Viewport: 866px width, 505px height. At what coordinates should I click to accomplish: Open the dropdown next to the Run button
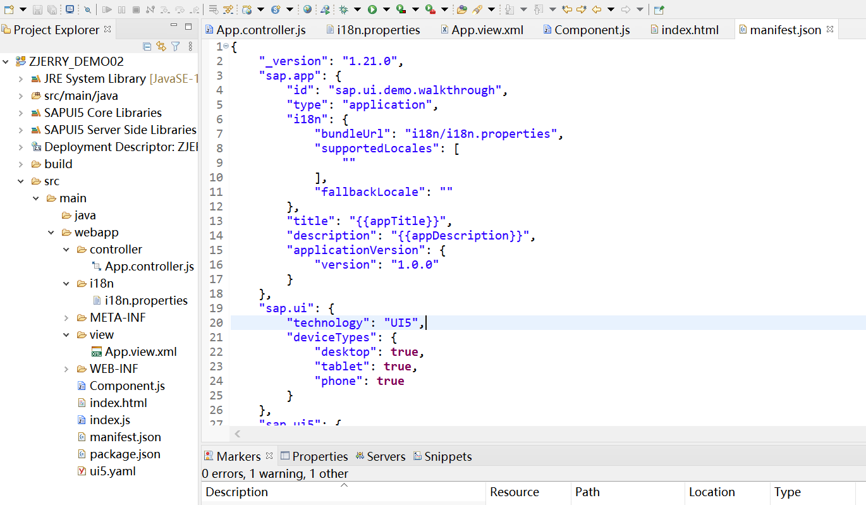386,9
